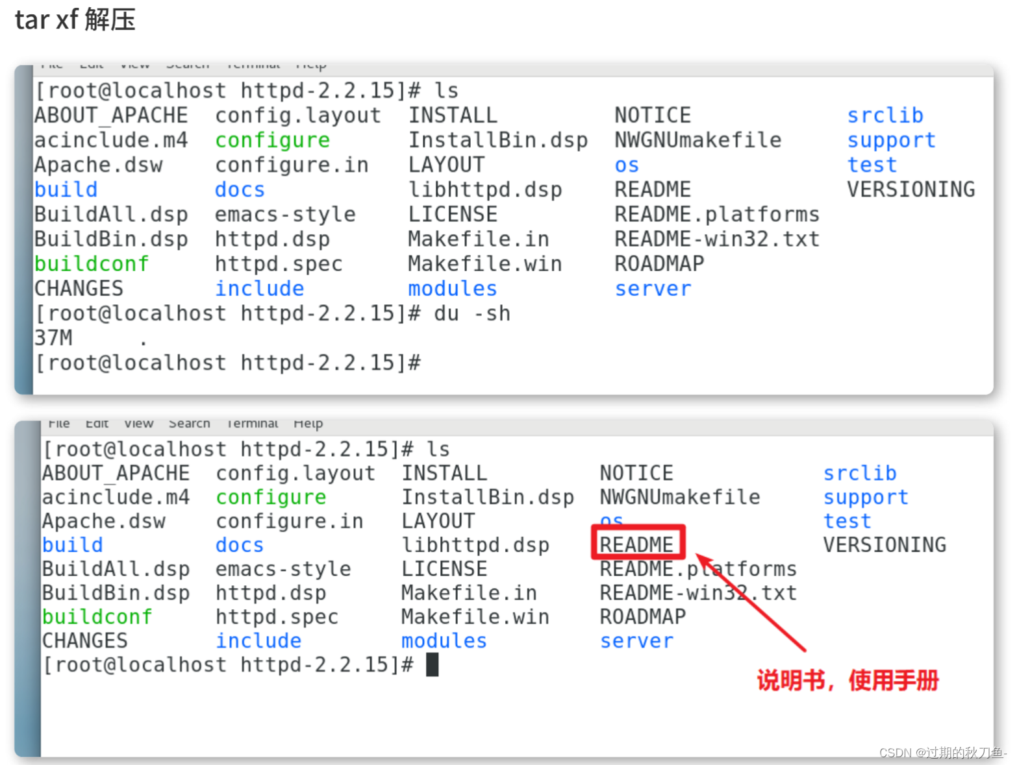Click the '37M' size output
1017x765 pixels.
point(53,338)
